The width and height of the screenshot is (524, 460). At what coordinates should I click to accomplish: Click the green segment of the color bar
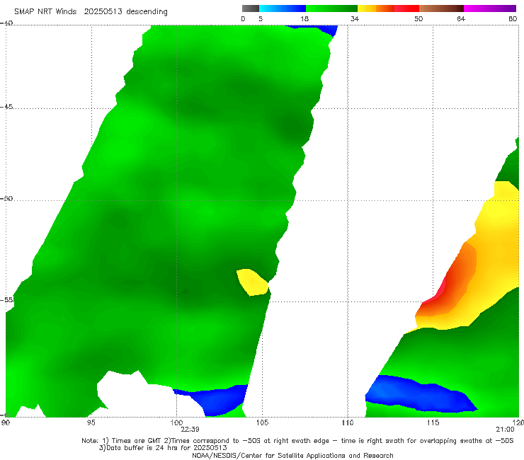[331, 8]
